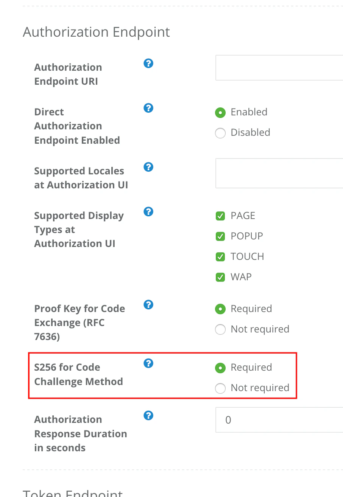Screen dimensions: 343x497
Task: Focus the Supported Locales at Authorization UI field
Action: [x=279, y=173]
